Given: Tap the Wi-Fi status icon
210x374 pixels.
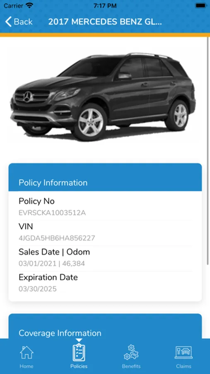Looking at the screenshot, I should click(30, 5).
